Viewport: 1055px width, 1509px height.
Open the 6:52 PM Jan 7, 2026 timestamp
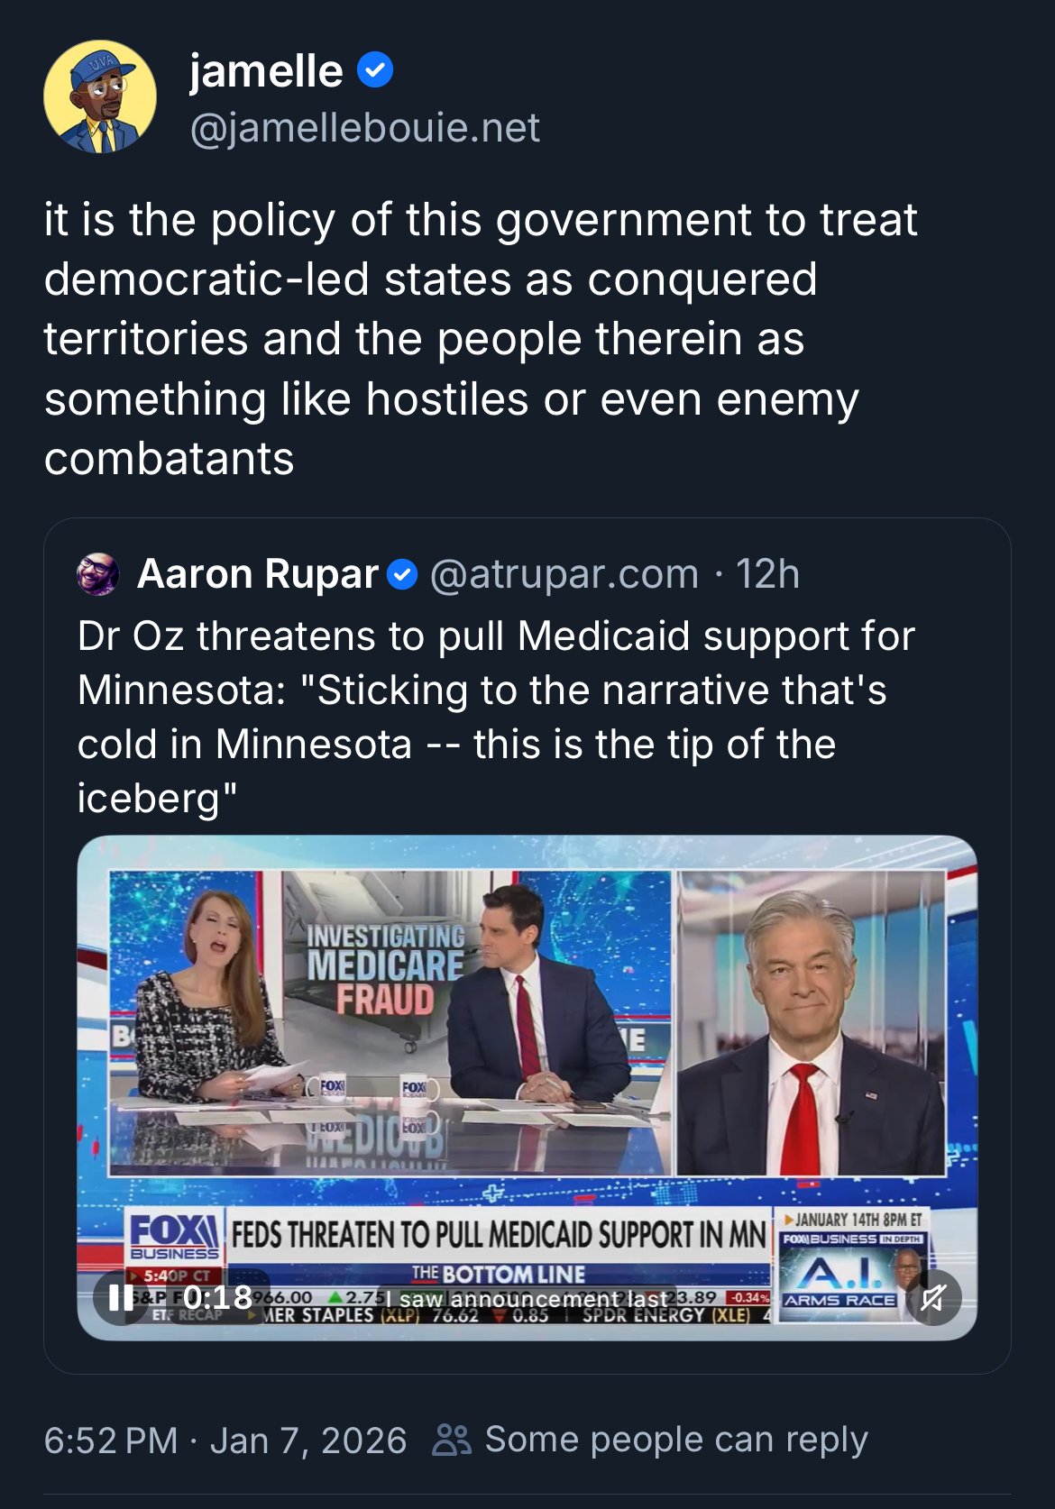point(225,1440)
